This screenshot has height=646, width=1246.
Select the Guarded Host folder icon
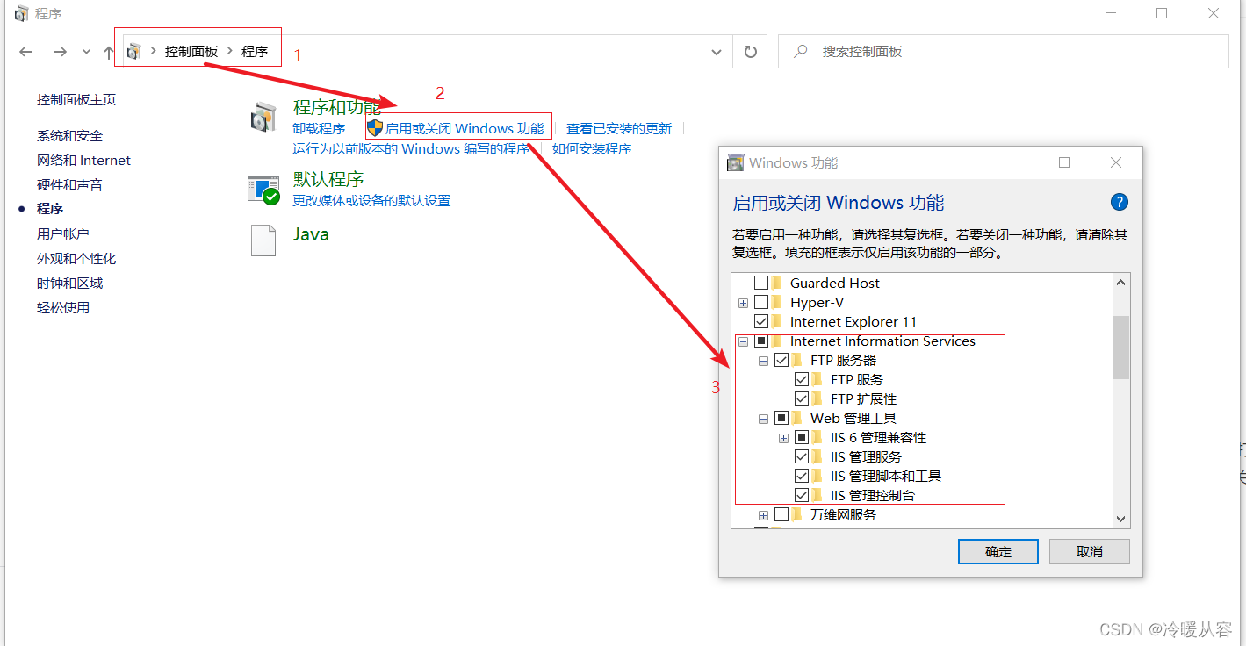(777, 284)
